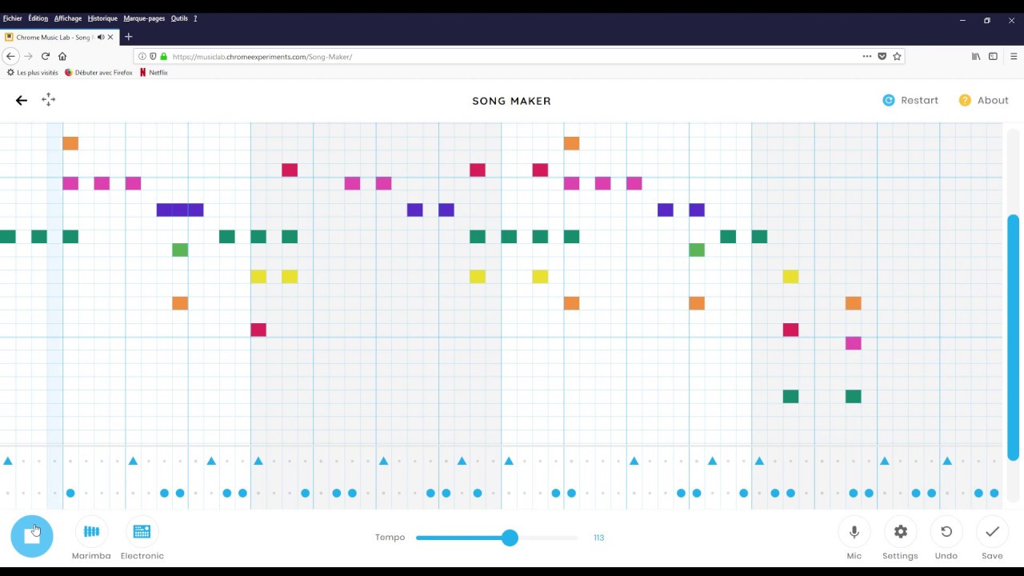Click the tempo value 113 field
Image resolution: width=1024 pixels, height=576 pixels.
pyautogui.click(x=598, y=538)
